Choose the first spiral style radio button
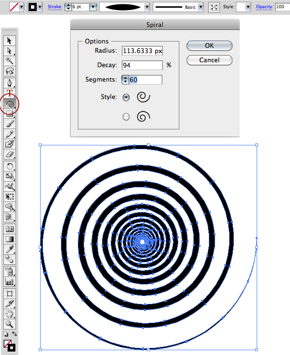Screen dimensions: 290x355 pos(126,97)
